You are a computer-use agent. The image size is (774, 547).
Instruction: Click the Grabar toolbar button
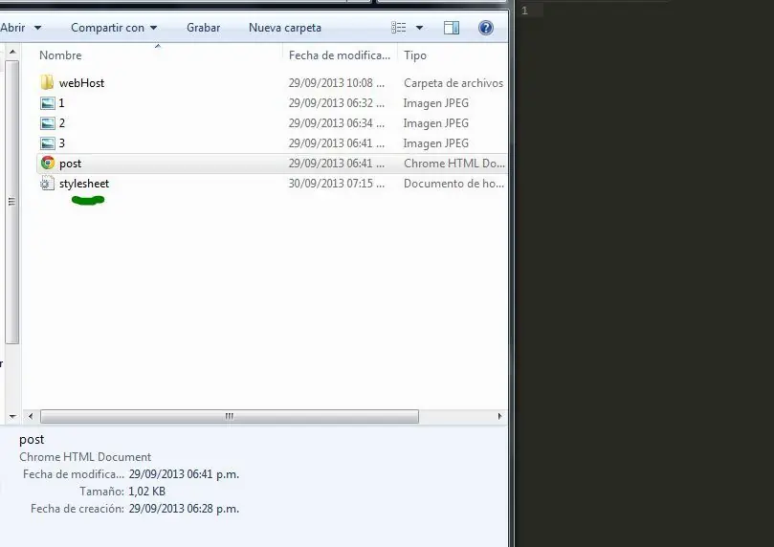click(204, 28)
